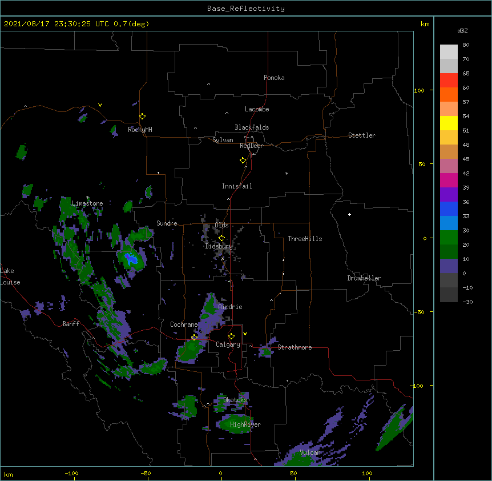This screenshot has width=492, height=481.
Task: Click the km unit label at top right
Action: [x=425, y=24]
